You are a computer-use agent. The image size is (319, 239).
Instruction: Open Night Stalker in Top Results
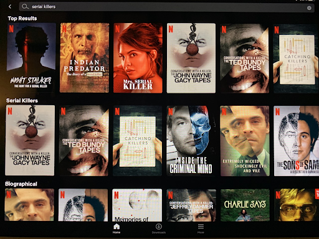tap(31, 58)
